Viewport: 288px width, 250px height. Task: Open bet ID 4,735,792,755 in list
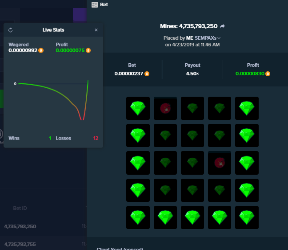point(20,244)
